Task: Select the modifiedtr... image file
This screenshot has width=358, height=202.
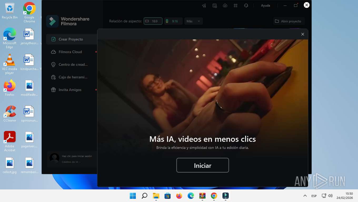Action: click(x=29, y=88)
